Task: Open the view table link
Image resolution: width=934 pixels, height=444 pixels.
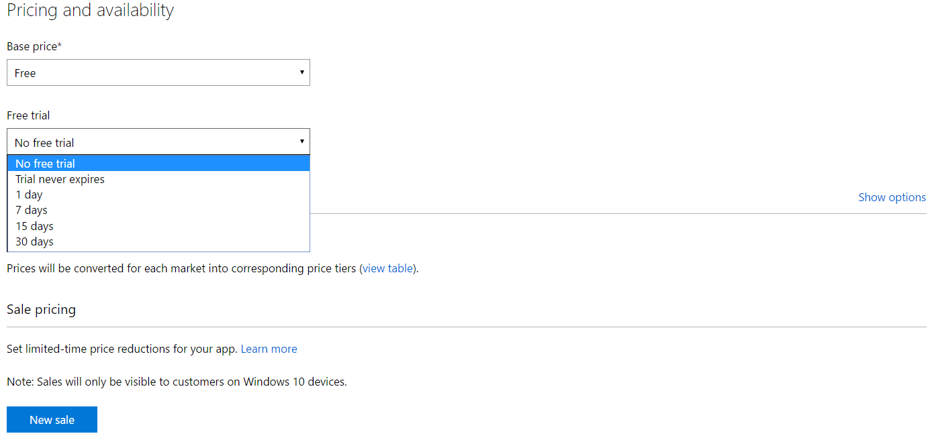Action: 388,268
